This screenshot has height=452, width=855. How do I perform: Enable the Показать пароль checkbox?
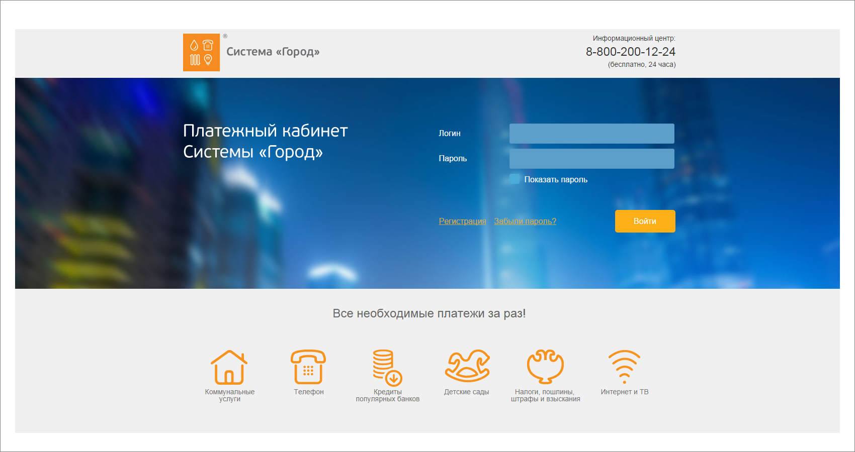coord(515,179)
